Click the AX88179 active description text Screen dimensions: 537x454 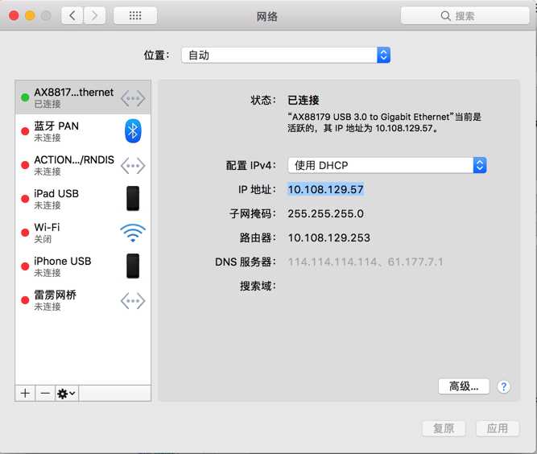click(384, 122)
